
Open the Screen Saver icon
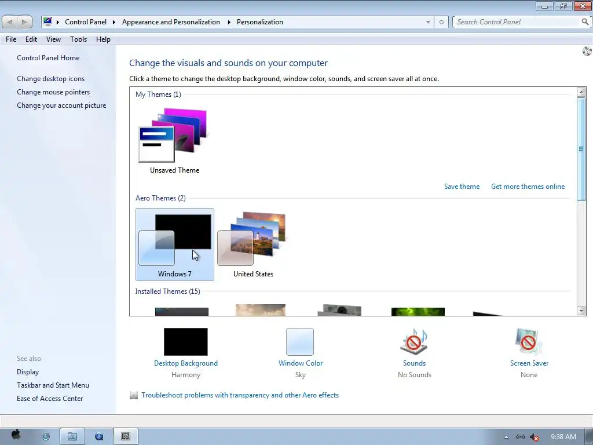coord(529,341)
